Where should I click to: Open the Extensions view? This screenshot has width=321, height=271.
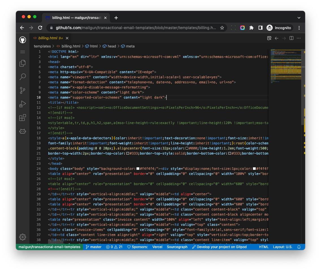(x=23, y=118)
